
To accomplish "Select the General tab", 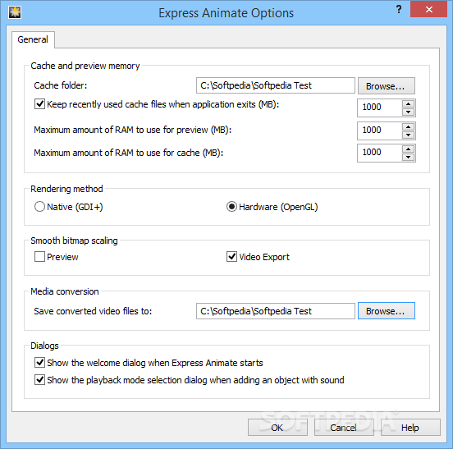I will (33, 39).
